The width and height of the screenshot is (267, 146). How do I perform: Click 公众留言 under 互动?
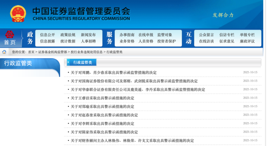click(x=206, y=35)
